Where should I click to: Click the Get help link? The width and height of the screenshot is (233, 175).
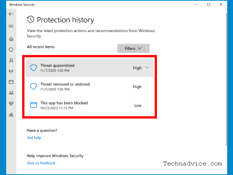(x=34, y=138)
